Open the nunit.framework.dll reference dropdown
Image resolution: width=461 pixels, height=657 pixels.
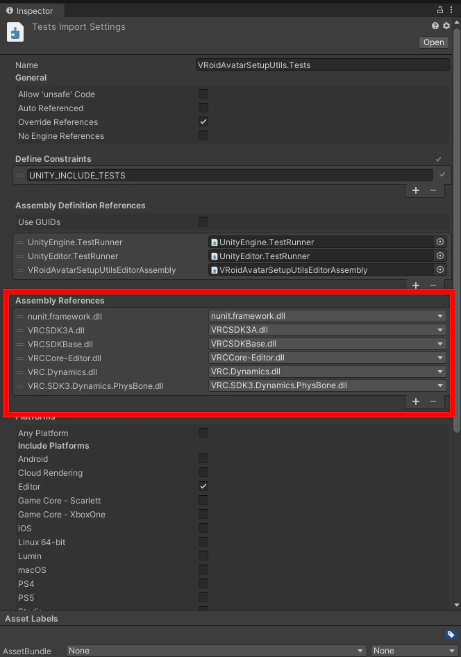tap(327, 316)
